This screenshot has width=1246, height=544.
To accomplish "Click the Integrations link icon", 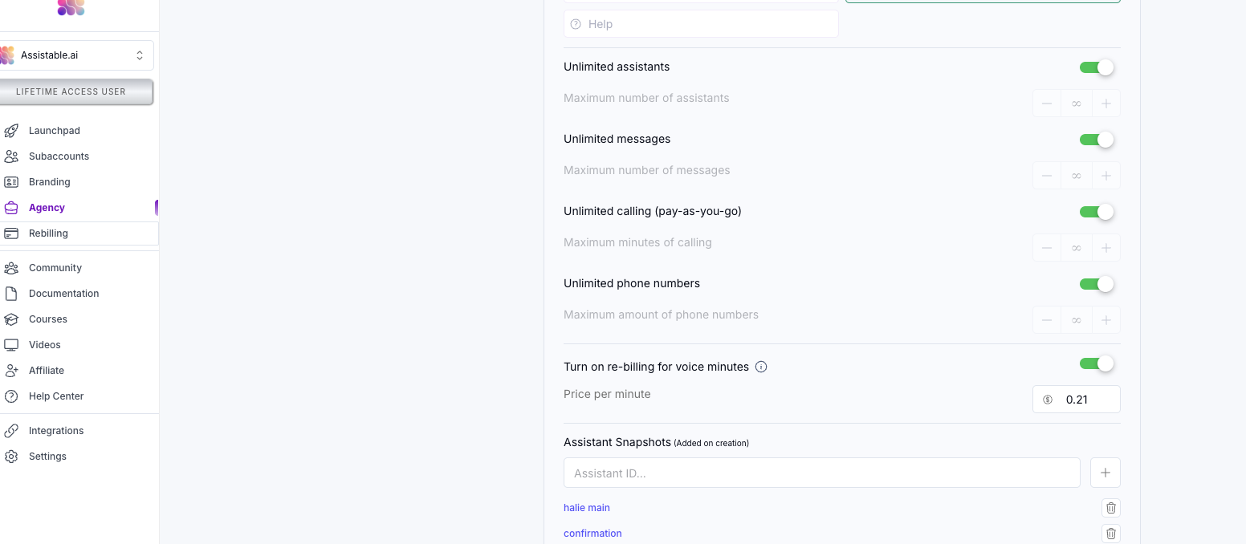I will tap(11, 431).
